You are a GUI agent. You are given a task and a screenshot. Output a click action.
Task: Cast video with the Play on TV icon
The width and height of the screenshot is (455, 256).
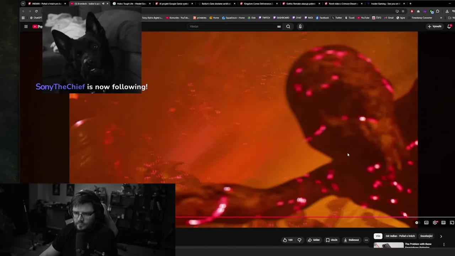pyautogui.click(x=452, y=223)
